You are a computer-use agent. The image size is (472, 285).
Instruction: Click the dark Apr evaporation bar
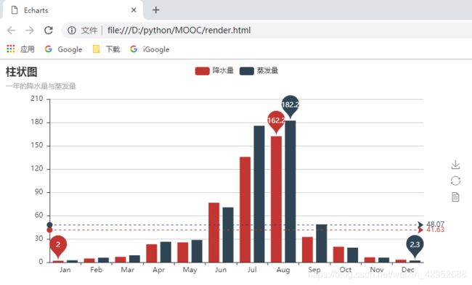(166, 252)
